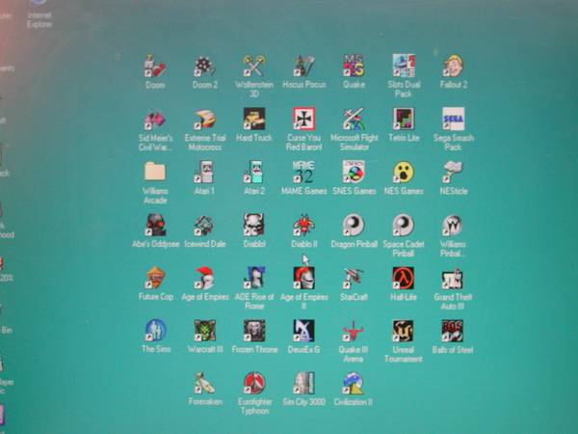Open Microsoft Flight Simulator shortcut
The height and width of the screenshot is (434, 578).
pos(354,120)
